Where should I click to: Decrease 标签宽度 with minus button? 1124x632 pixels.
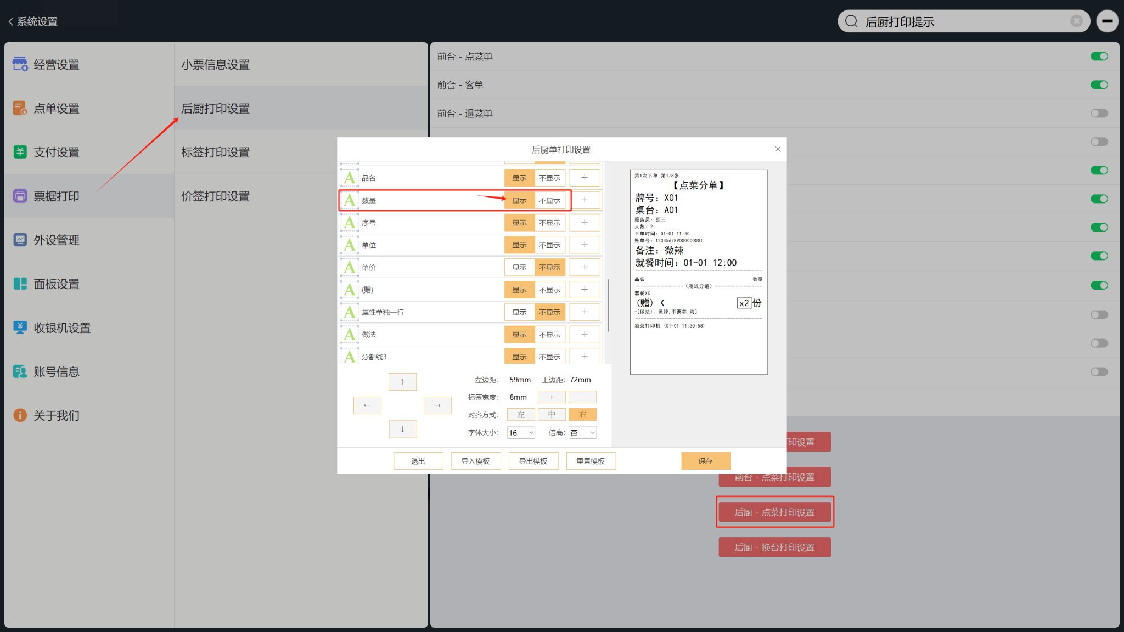tap(582, 397)
